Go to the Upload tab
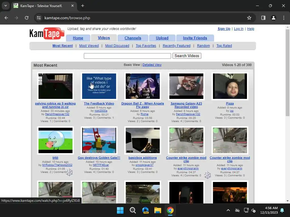Screen dimensions: 290x217 click(x=162, y=38)
